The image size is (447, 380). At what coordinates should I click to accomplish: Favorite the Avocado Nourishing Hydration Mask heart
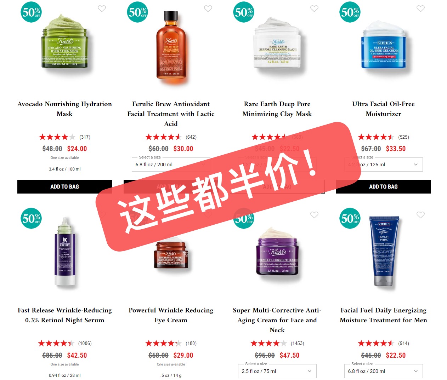click(102, 8)
